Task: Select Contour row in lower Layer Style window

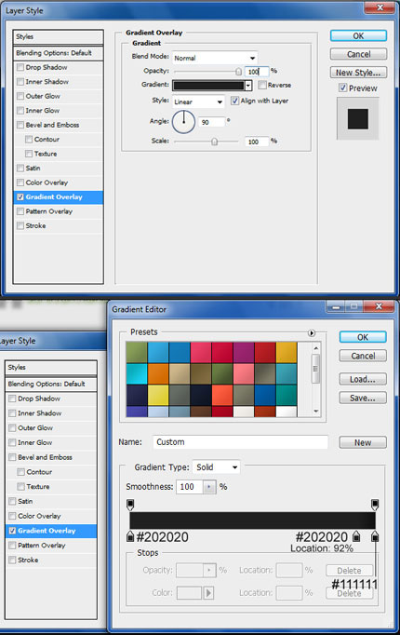Action: coord(51,472)
